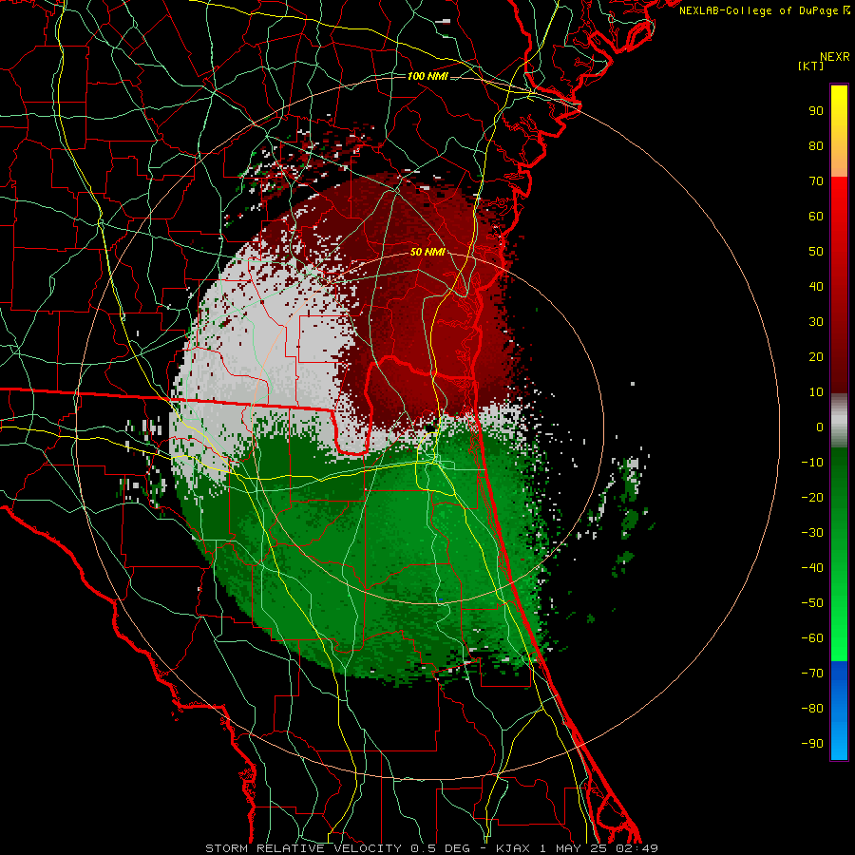Click the NEXR label above the color scale

pos(835,57)
